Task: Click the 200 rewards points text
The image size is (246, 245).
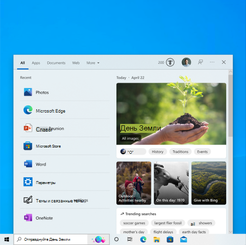Action: (x=161, y=62)
